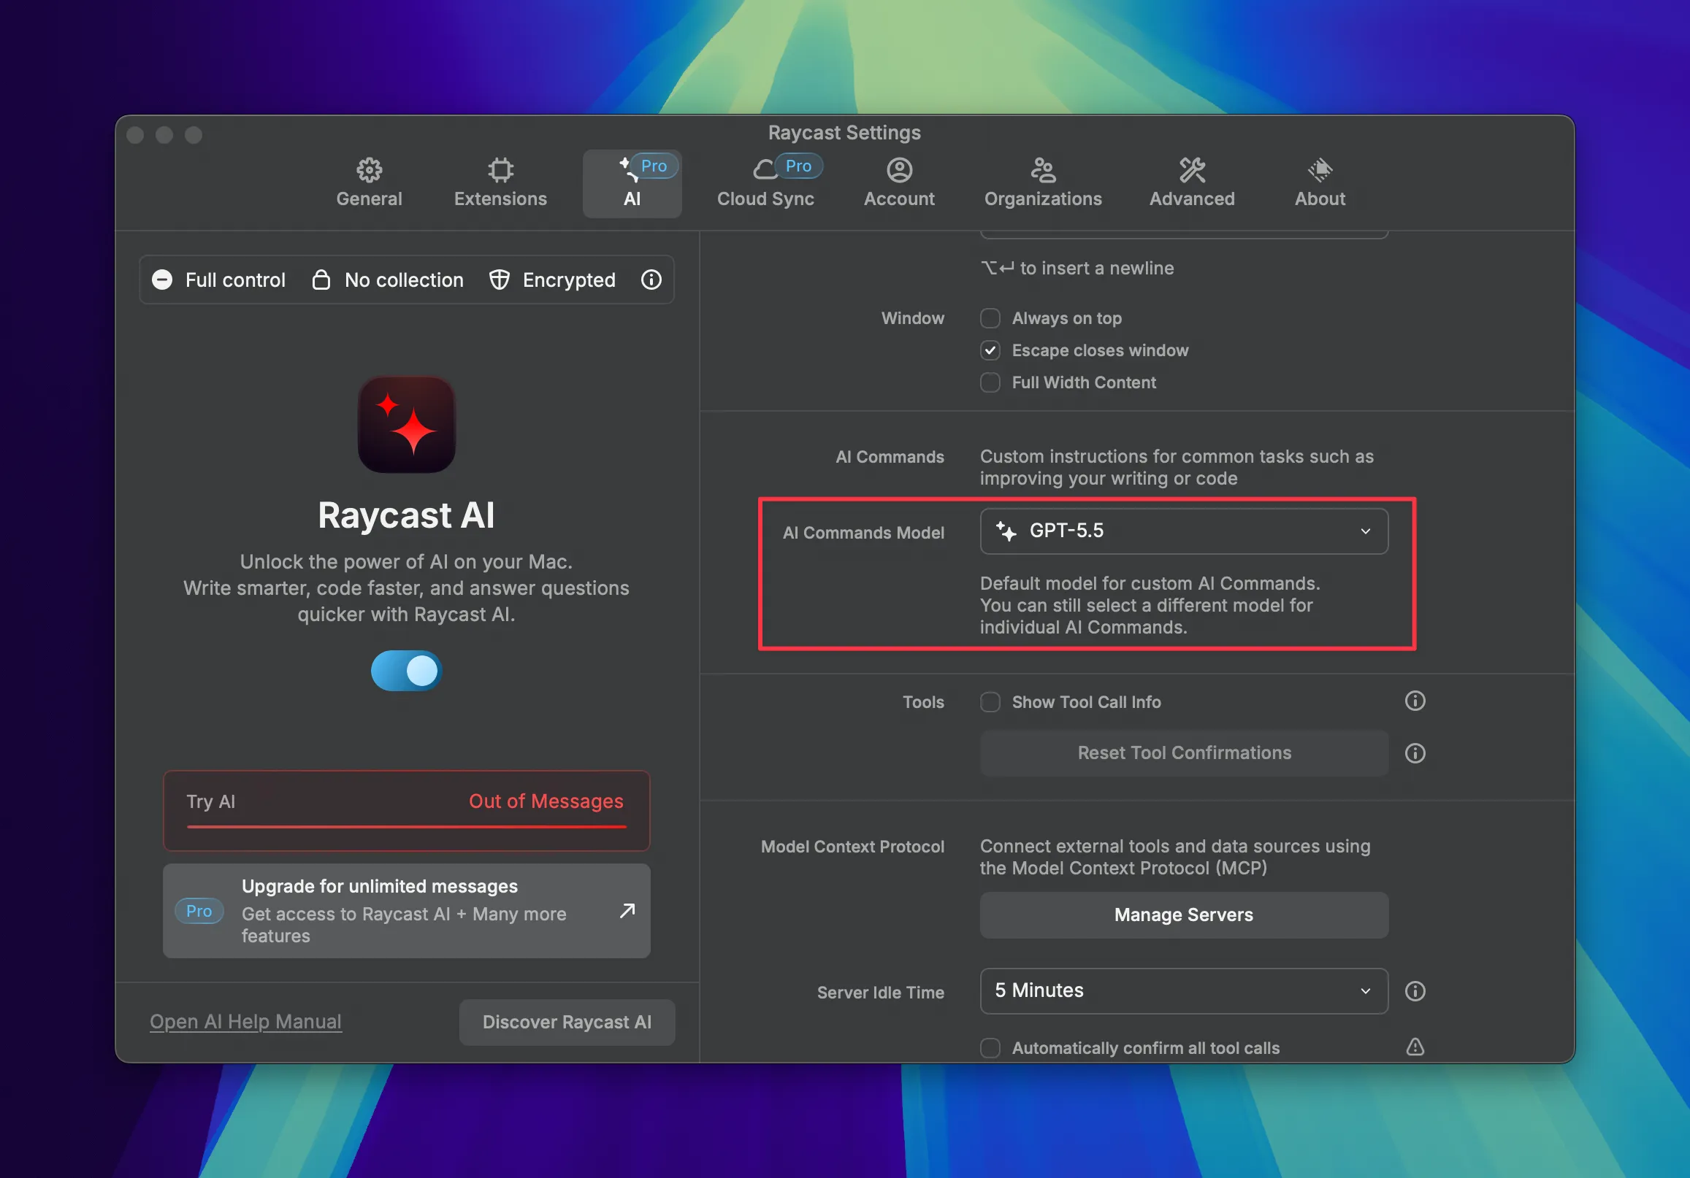Click the sparkle icon beside GPT-5.5
1690x1178 pixels.
1006,531
